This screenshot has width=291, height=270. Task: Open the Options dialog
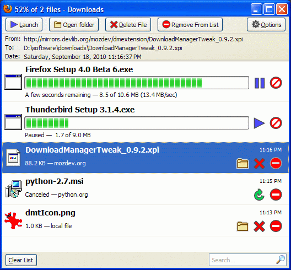pyautogui.click(x=266, y=25)
